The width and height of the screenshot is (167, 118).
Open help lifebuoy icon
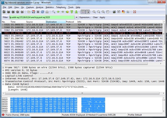pos(135,12)
